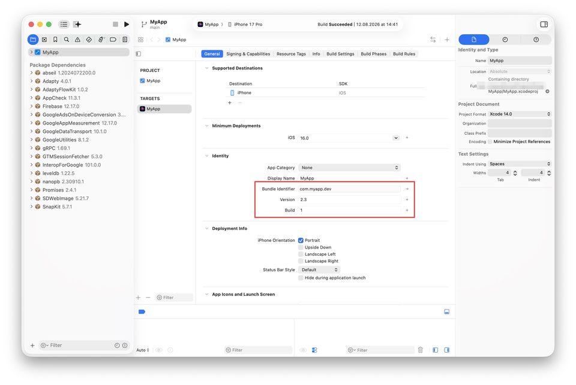Show the console pane icon
Image resolution: width=576 pixels, height=385 pixels.
pos(446,350)
